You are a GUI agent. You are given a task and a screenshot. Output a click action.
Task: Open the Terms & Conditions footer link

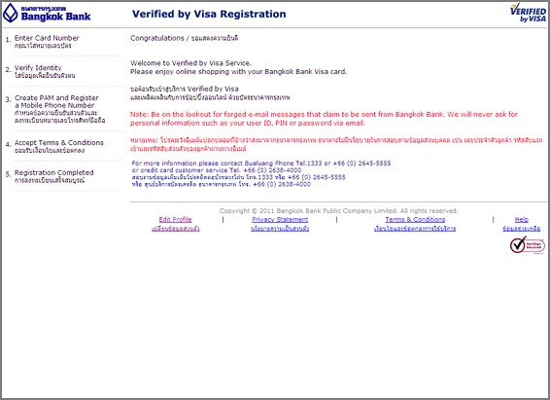(x=415, y=220)
